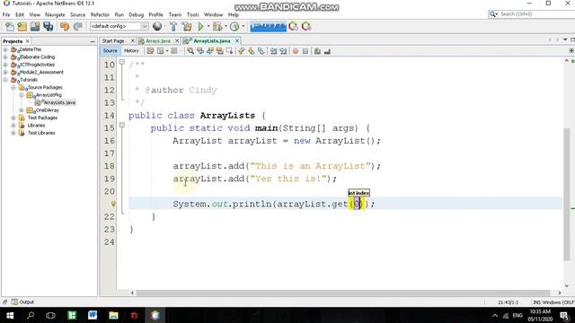
Task: Switch editor to Source view
Action: (x=110, y=51)
